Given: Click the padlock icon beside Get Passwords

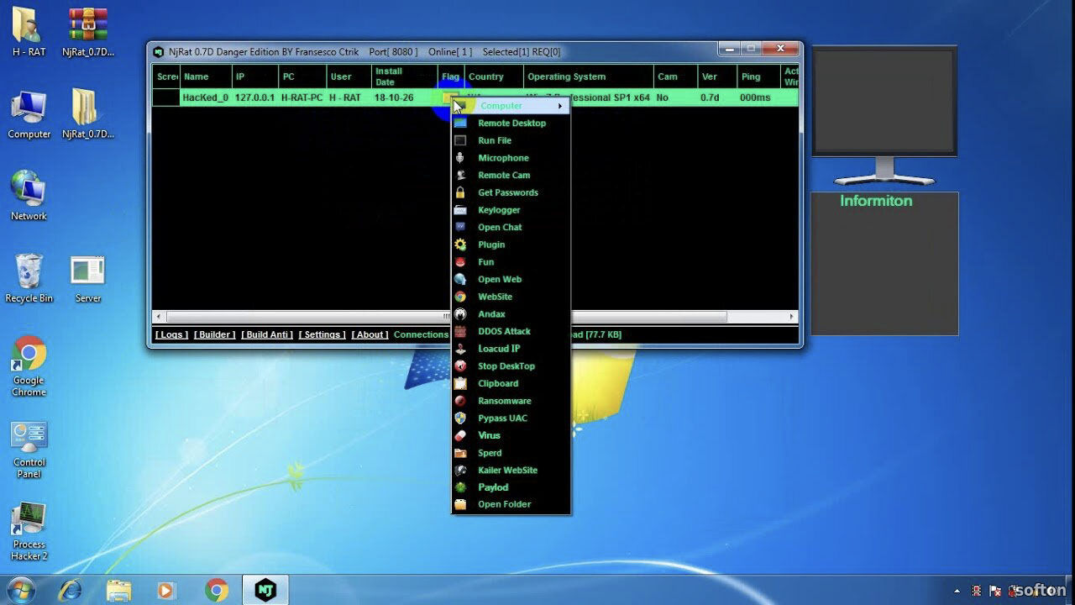Looking at the screenshot, I should point(460,192).
